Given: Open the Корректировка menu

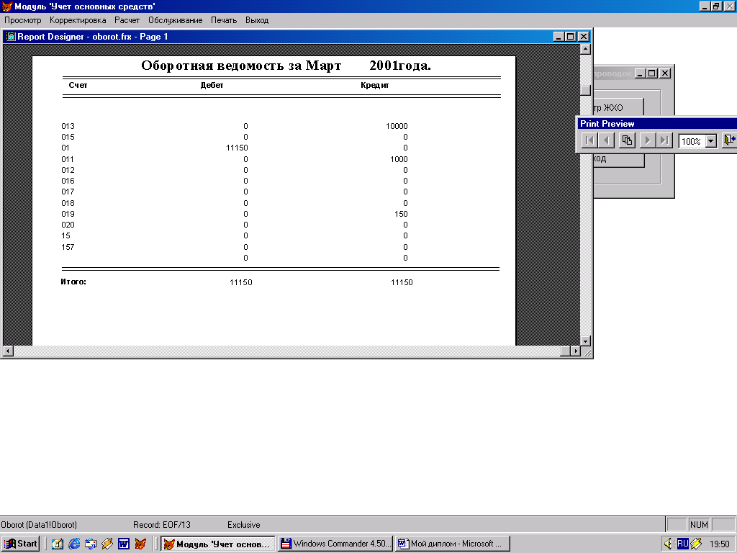Looking at the screenshot, I should click(x=78, y=20).
